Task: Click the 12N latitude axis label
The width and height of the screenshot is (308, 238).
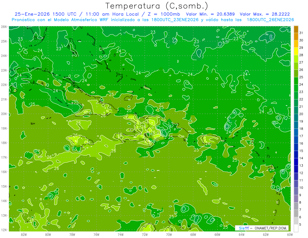Action: 4,230
